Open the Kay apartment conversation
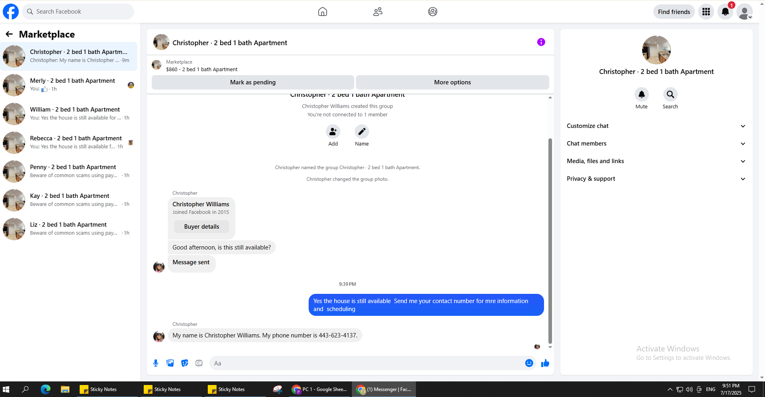 69,200
